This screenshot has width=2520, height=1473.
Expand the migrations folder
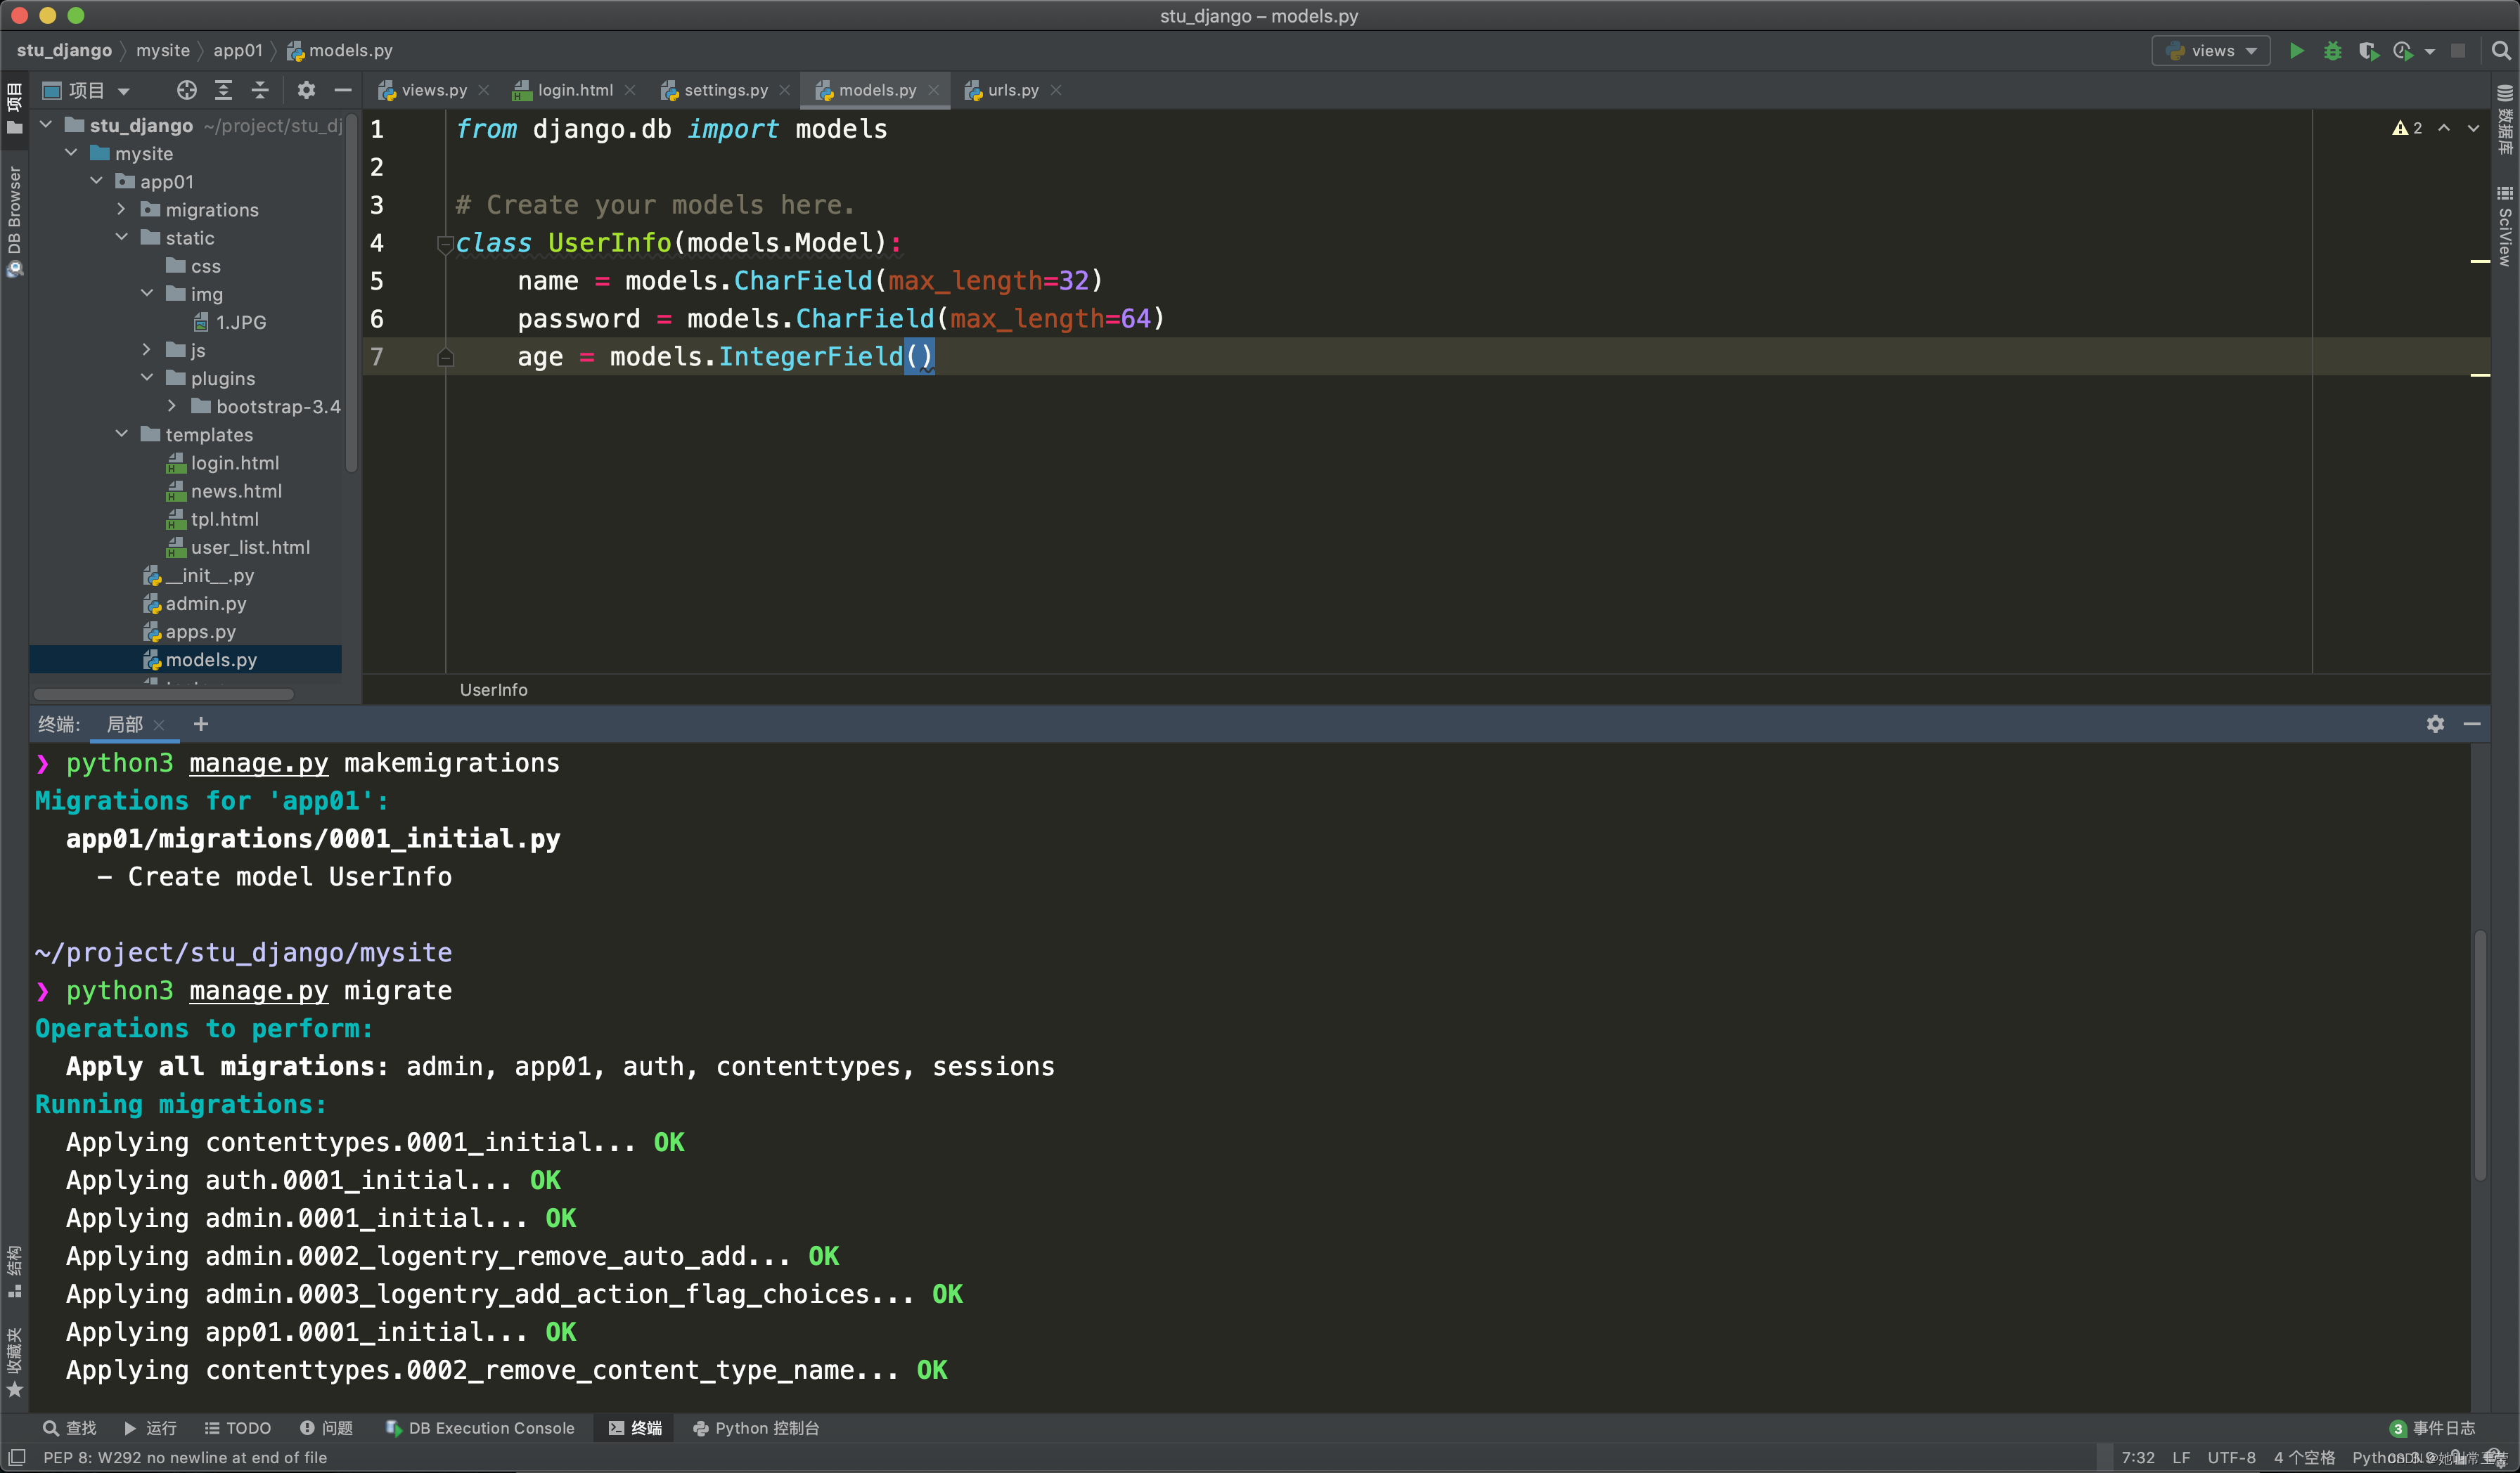pyautogui.click(x=122, y=210)
